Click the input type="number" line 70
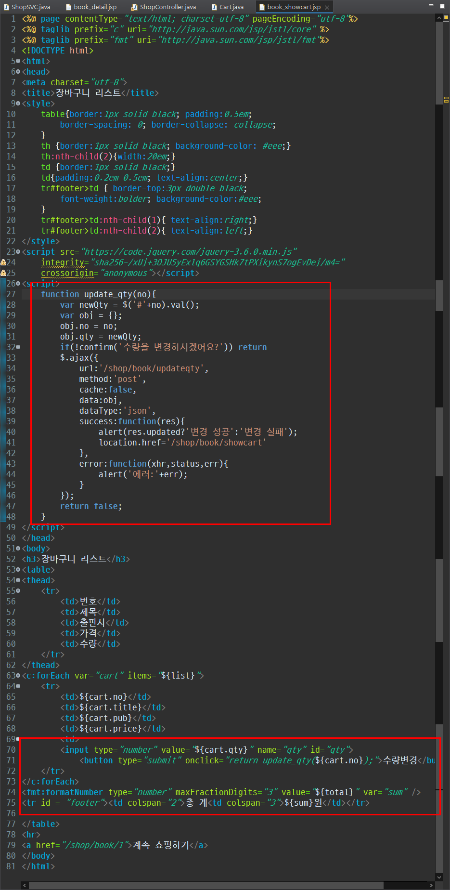The width and height of the screenshot is (450, 890). coord(206,749)
